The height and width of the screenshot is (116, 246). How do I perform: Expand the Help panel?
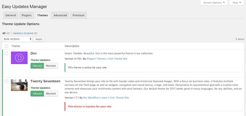click(237, 3)
